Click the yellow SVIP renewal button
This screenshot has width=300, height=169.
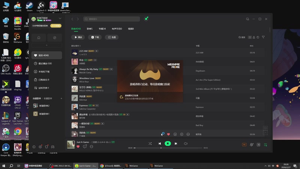point(56,26)
